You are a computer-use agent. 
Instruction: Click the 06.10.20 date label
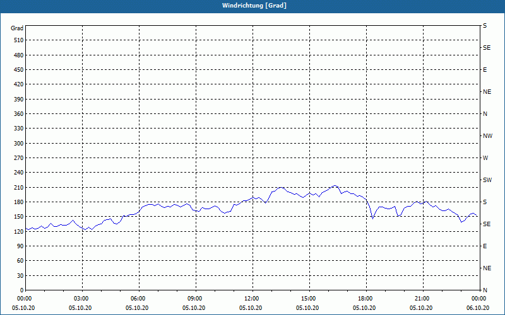tap(478, 308)
